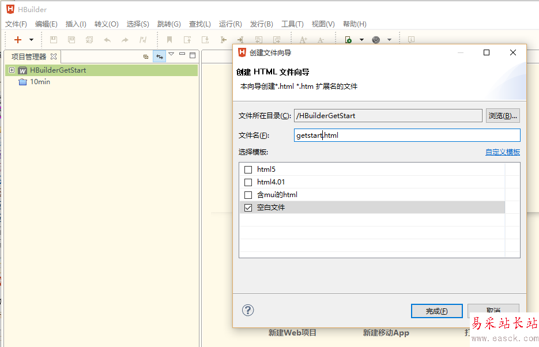
Task: Click the HBuilder logo in title bar
Action: pos(10,9)
